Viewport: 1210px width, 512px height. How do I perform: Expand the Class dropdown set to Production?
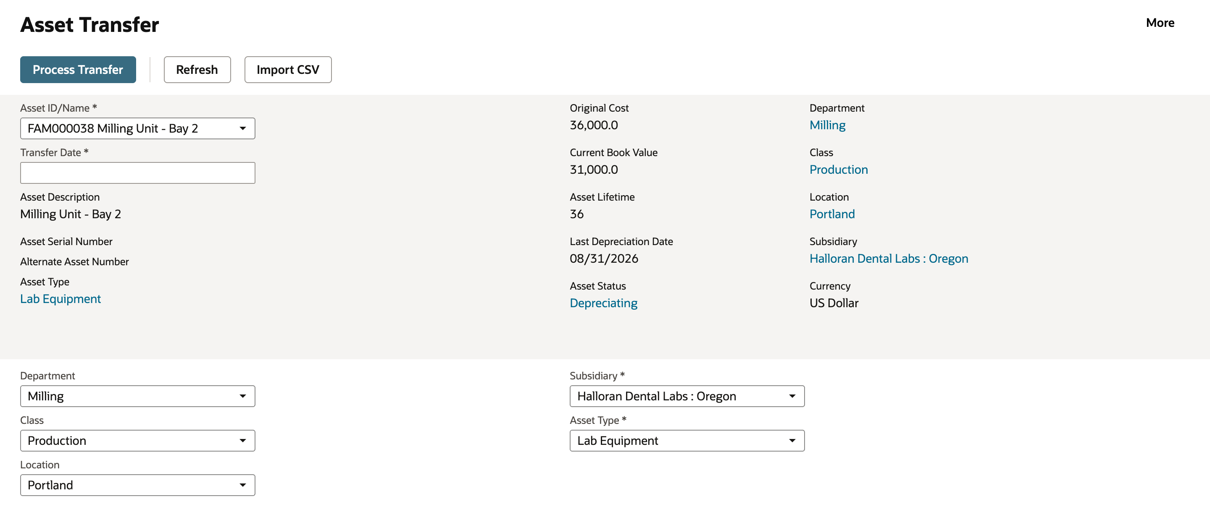pyautogui.click(x=138, y=441)
